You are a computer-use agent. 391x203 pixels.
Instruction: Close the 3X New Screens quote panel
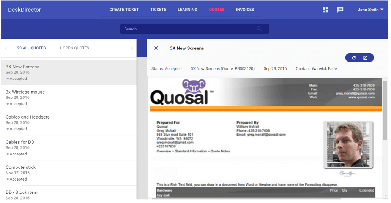pyautogui.click(x=156, y=48)
